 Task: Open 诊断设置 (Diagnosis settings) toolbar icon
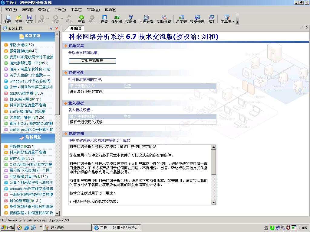coord(164,19)
